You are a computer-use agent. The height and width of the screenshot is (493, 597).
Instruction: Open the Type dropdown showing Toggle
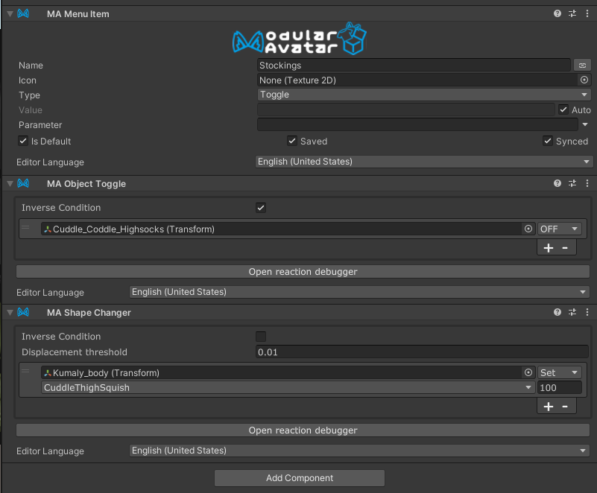[x=424, y=95]
